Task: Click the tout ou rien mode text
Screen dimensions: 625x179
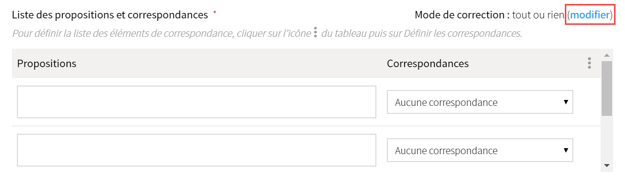Action: click(538, 15)
